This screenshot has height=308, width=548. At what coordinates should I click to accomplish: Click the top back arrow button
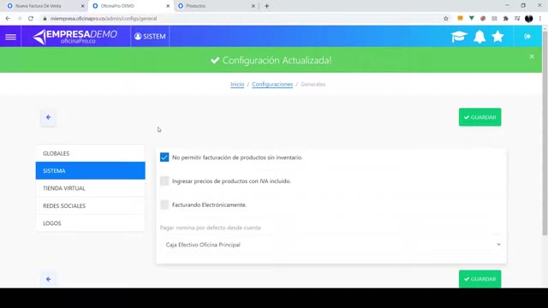48,117
